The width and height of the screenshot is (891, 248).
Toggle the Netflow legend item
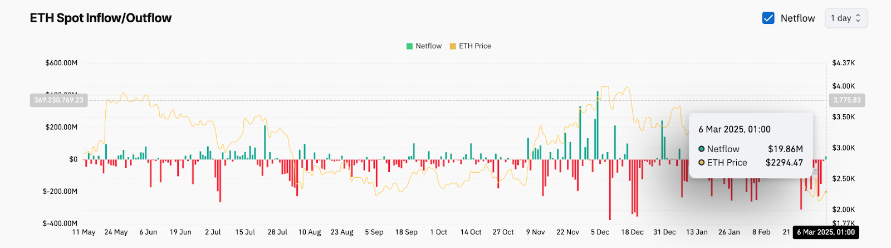point(424,46)
